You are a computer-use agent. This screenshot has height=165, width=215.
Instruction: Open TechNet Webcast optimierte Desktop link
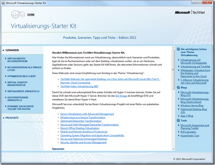coord(110,81)
